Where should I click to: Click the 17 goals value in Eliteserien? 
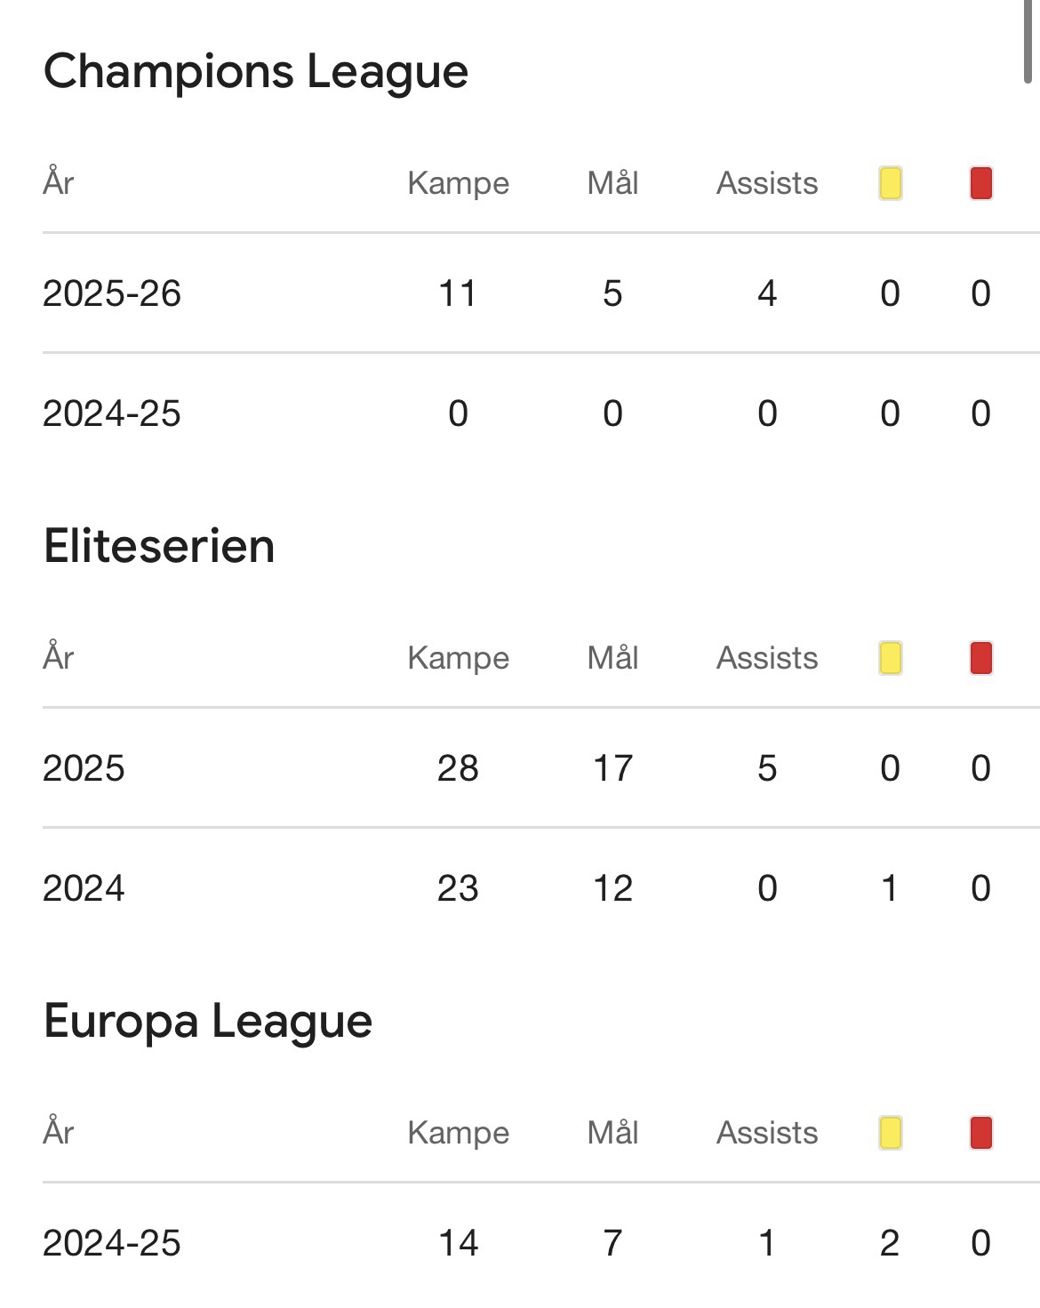pos(612,768)
